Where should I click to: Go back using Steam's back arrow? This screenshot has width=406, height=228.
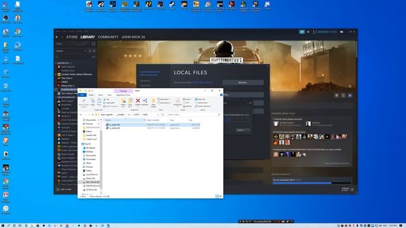(x=57, y=37)
